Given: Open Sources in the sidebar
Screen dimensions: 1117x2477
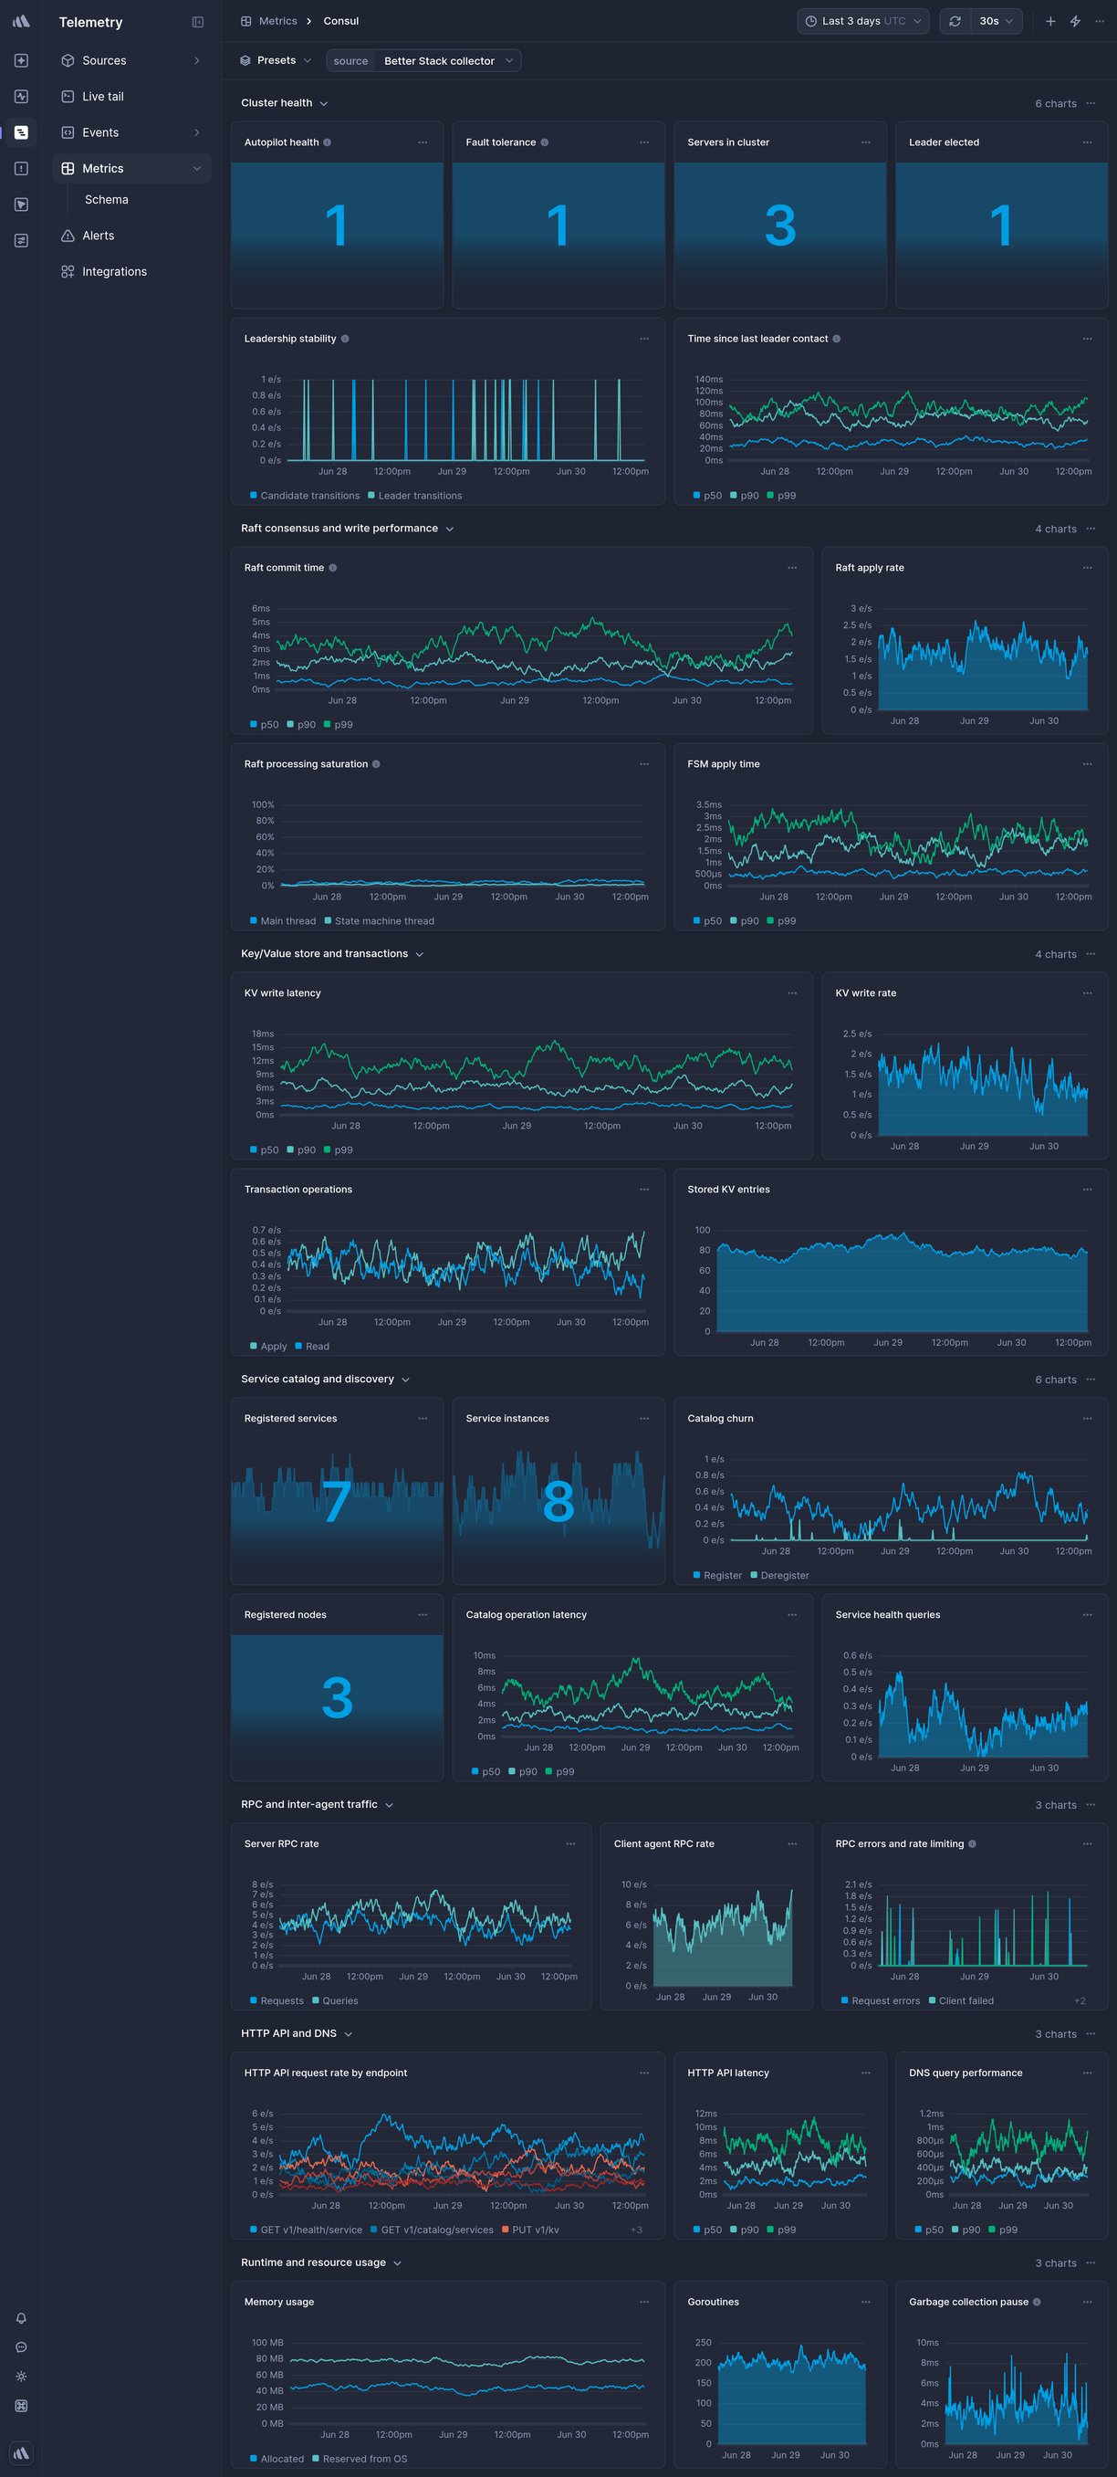Looking at the screenshot, I should [x=131, y=60].
